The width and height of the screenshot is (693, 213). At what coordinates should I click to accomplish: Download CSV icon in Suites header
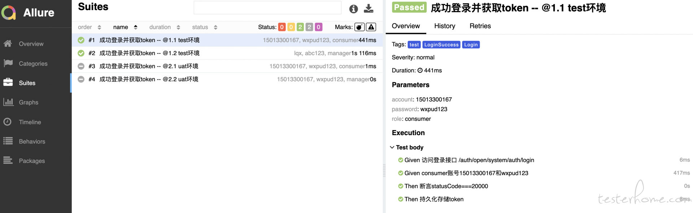369,9
